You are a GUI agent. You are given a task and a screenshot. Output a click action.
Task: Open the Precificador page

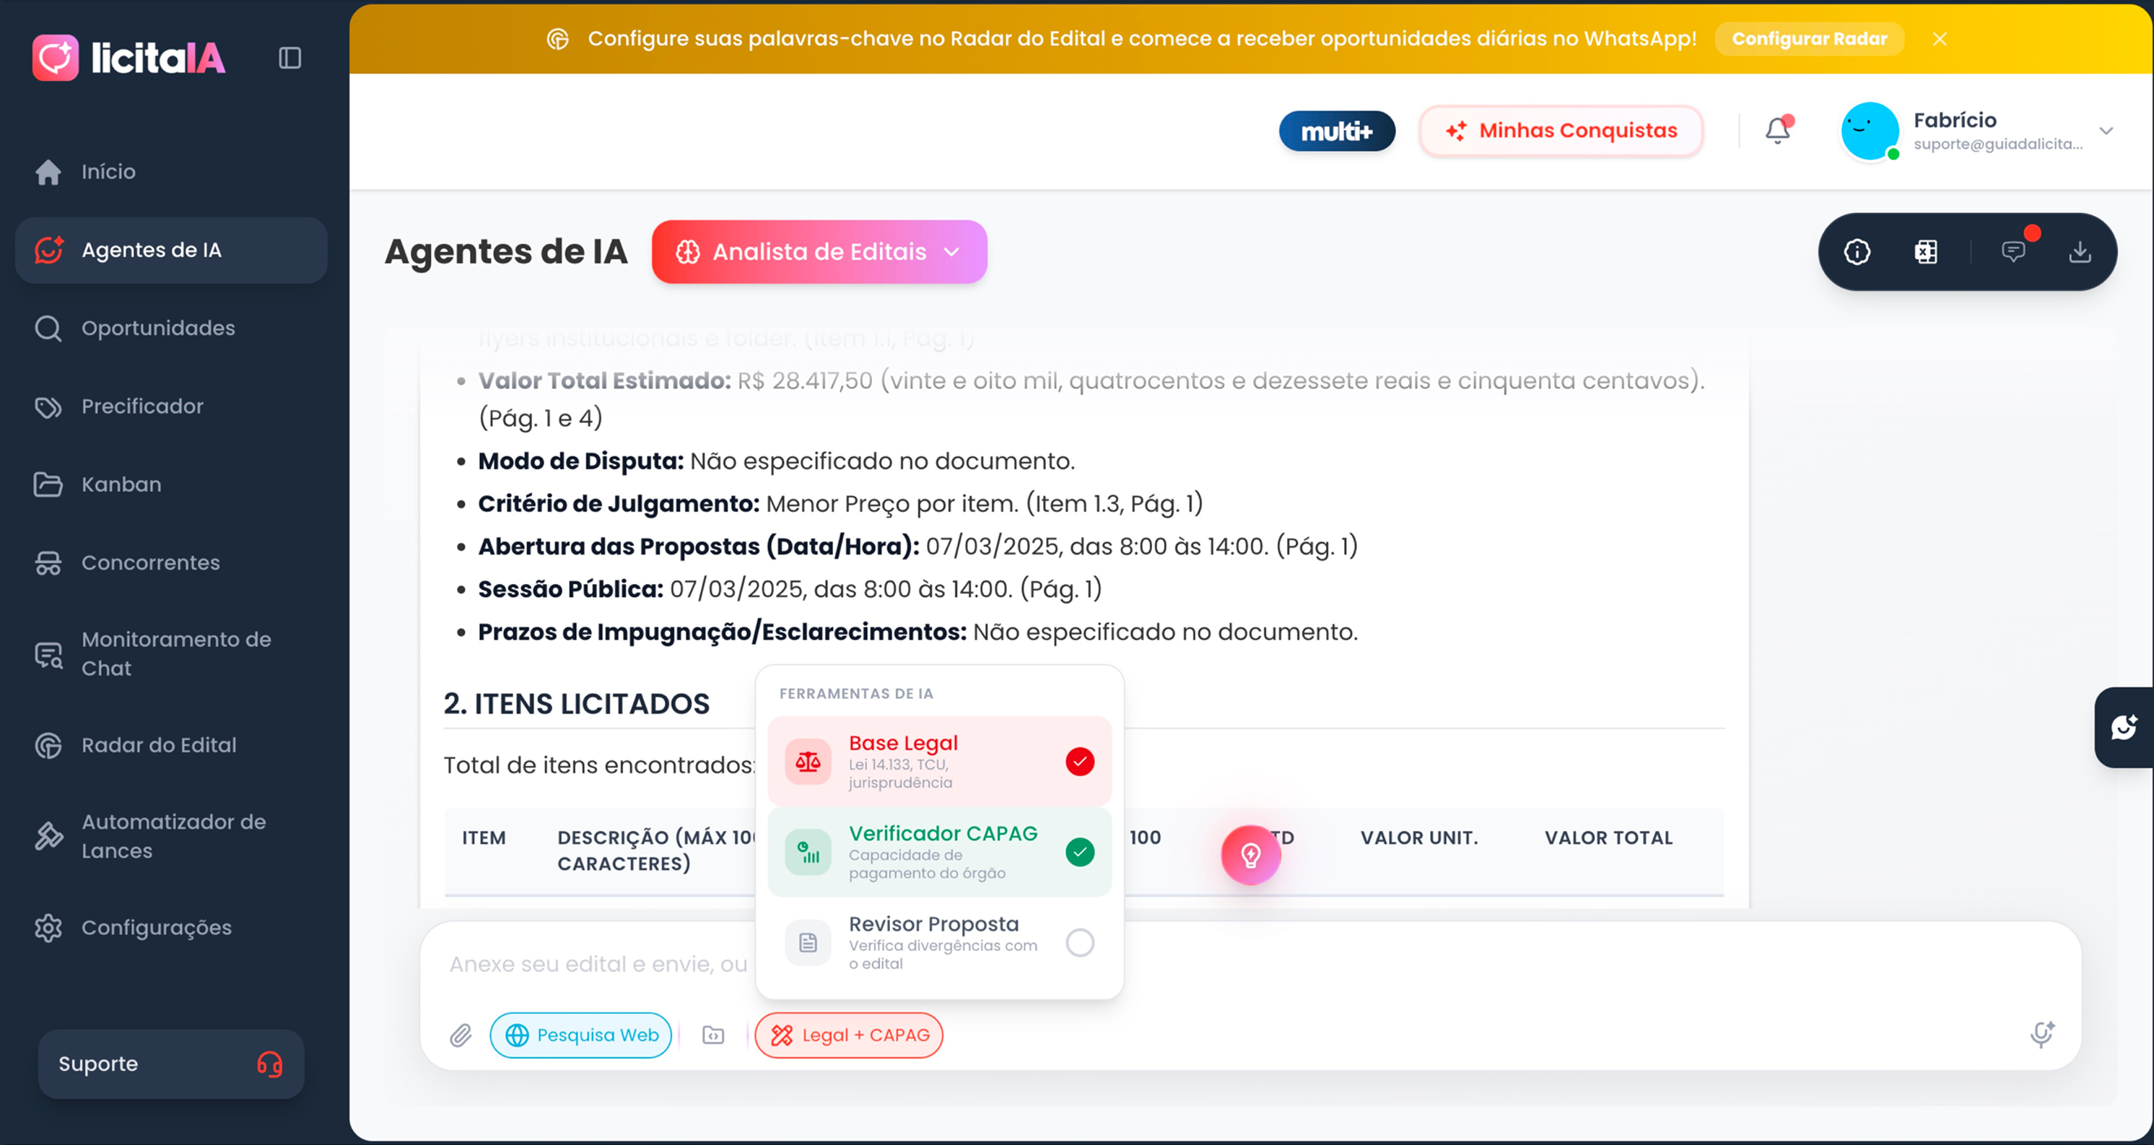tap(170, 406)
